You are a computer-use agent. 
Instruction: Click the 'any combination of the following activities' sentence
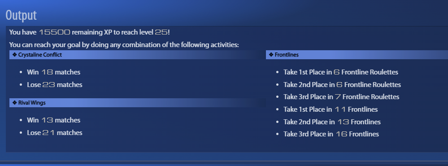click(124, 45)
